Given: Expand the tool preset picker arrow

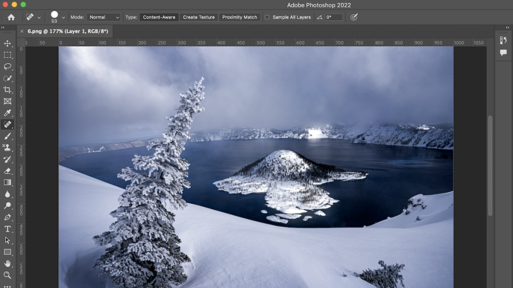Looking at the screenshot, I should 39,17.
